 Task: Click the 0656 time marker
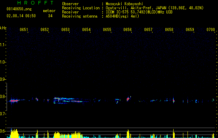pos(128,29)
